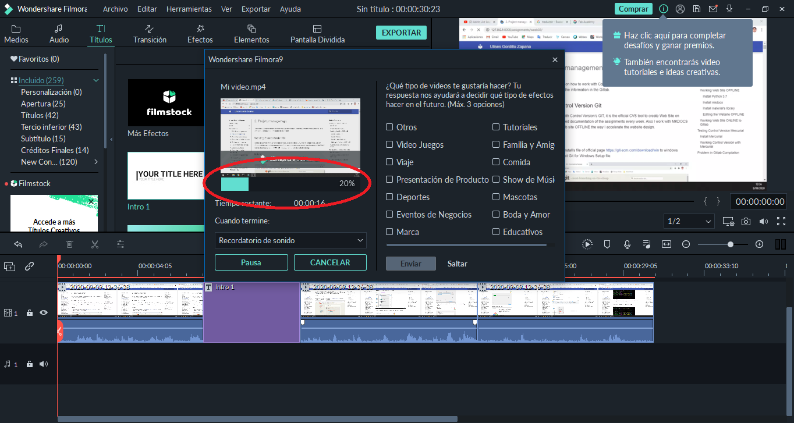Viewport: 794px width, 423px height.
Task: Click the Comprar button
Action: click(633, 9)
